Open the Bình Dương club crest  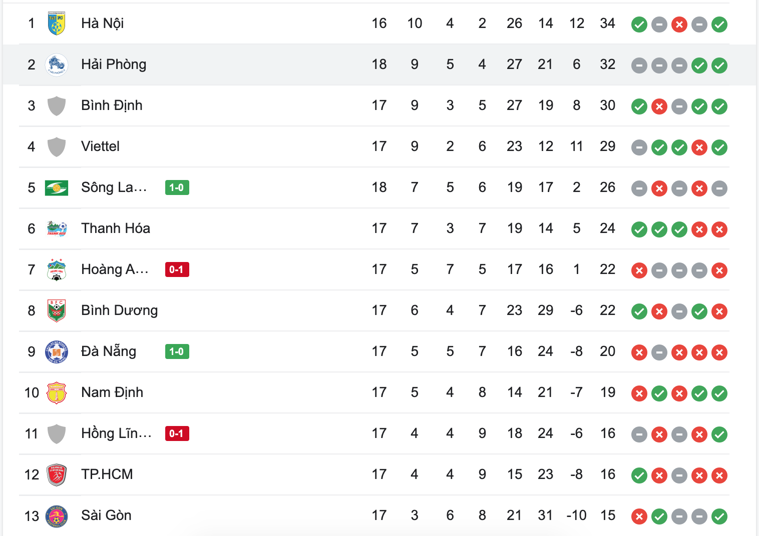(57, 310)
